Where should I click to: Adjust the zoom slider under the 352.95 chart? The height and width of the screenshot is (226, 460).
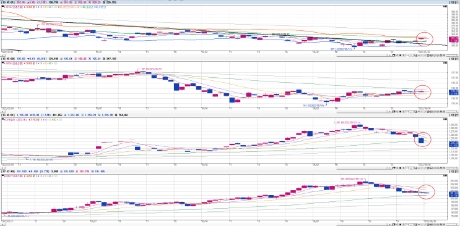pyautogui.click(x=452, y=55)
